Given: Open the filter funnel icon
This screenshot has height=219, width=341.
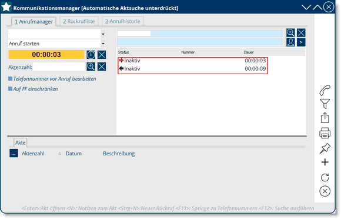Looking at the screenshot, I should [x=325, y=104].
